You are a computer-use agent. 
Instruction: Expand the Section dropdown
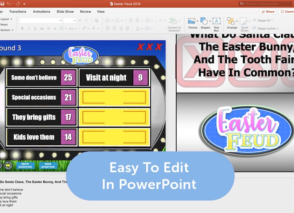(x=7, y=30)
